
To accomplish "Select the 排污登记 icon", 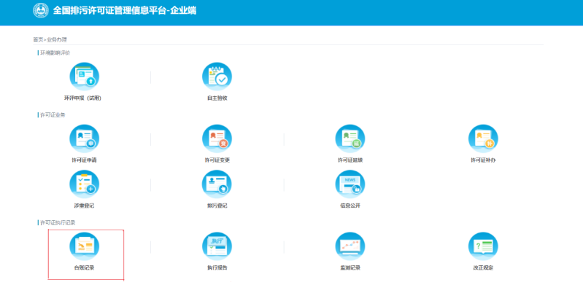I will click(x=217, y=184).
